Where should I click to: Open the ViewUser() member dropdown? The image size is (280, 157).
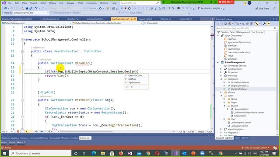coord(178,23)
